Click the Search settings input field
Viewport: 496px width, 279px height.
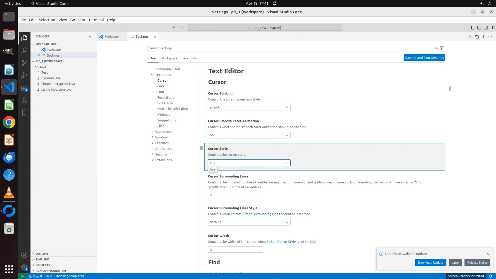[289, 48]
